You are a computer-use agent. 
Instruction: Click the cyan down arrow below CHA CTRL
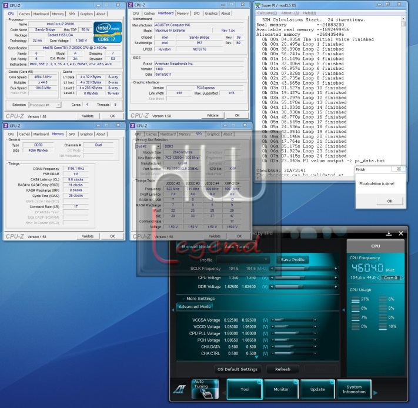(256, 357)
